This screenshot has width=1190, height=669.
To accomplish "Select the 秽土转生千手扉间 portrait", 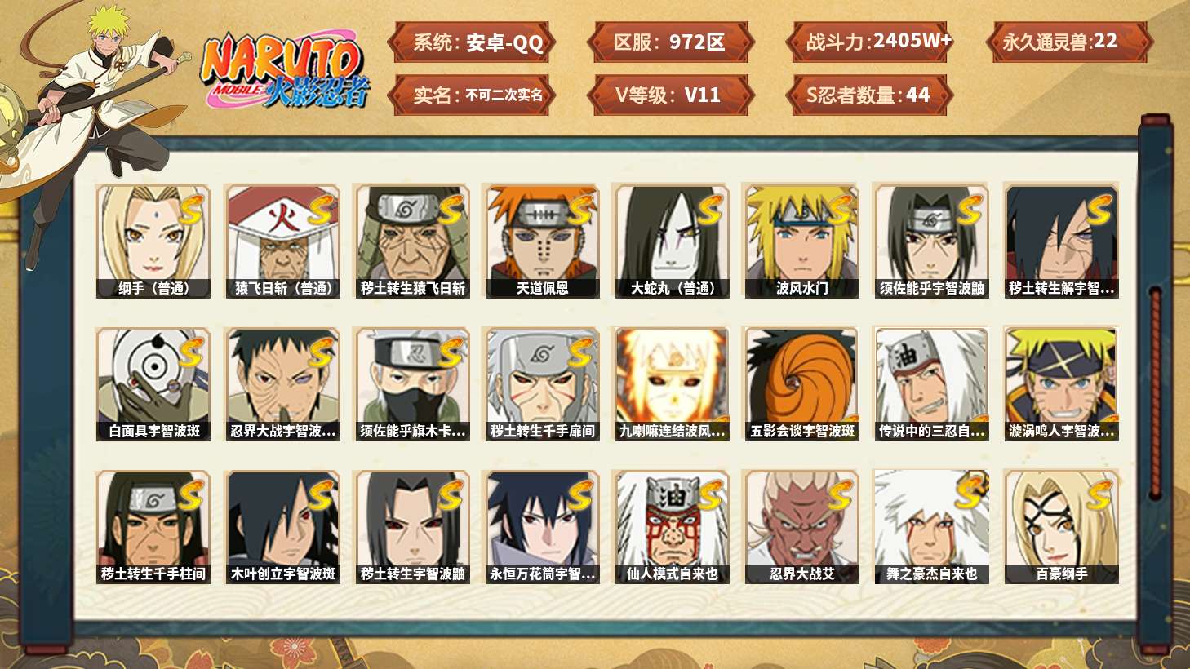I will [x=542, y=384].
